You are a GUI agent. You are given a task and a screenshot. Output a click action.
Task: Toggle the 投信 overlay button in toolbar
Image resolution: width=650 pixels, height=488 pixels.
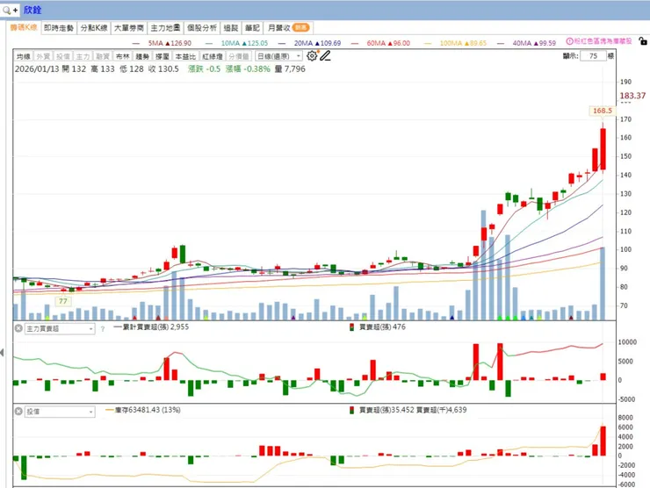click(63, 56)
